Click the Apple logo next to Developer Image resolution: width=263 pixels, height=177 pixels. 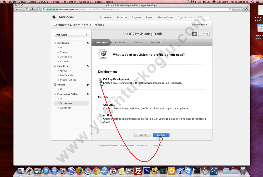pos(54,17)
